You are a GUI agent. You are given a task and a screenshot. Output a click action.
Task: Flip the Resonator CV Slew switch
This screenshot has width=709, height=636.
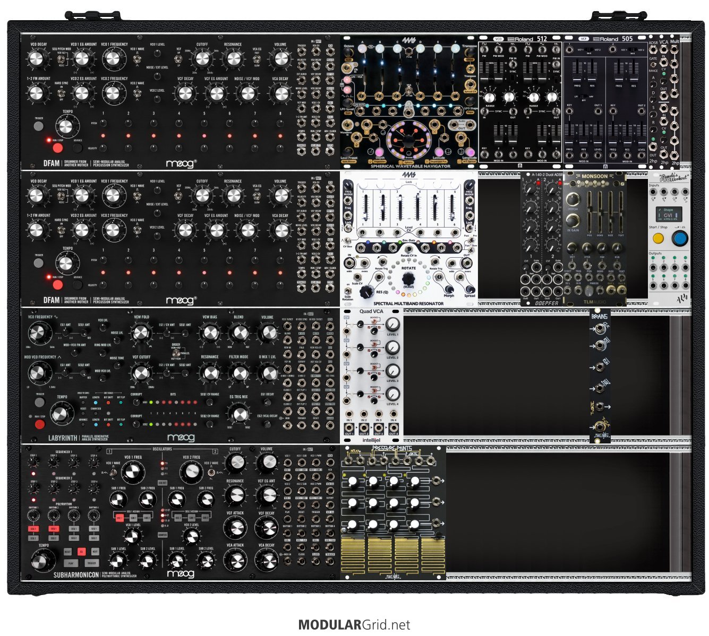(348, 239)
